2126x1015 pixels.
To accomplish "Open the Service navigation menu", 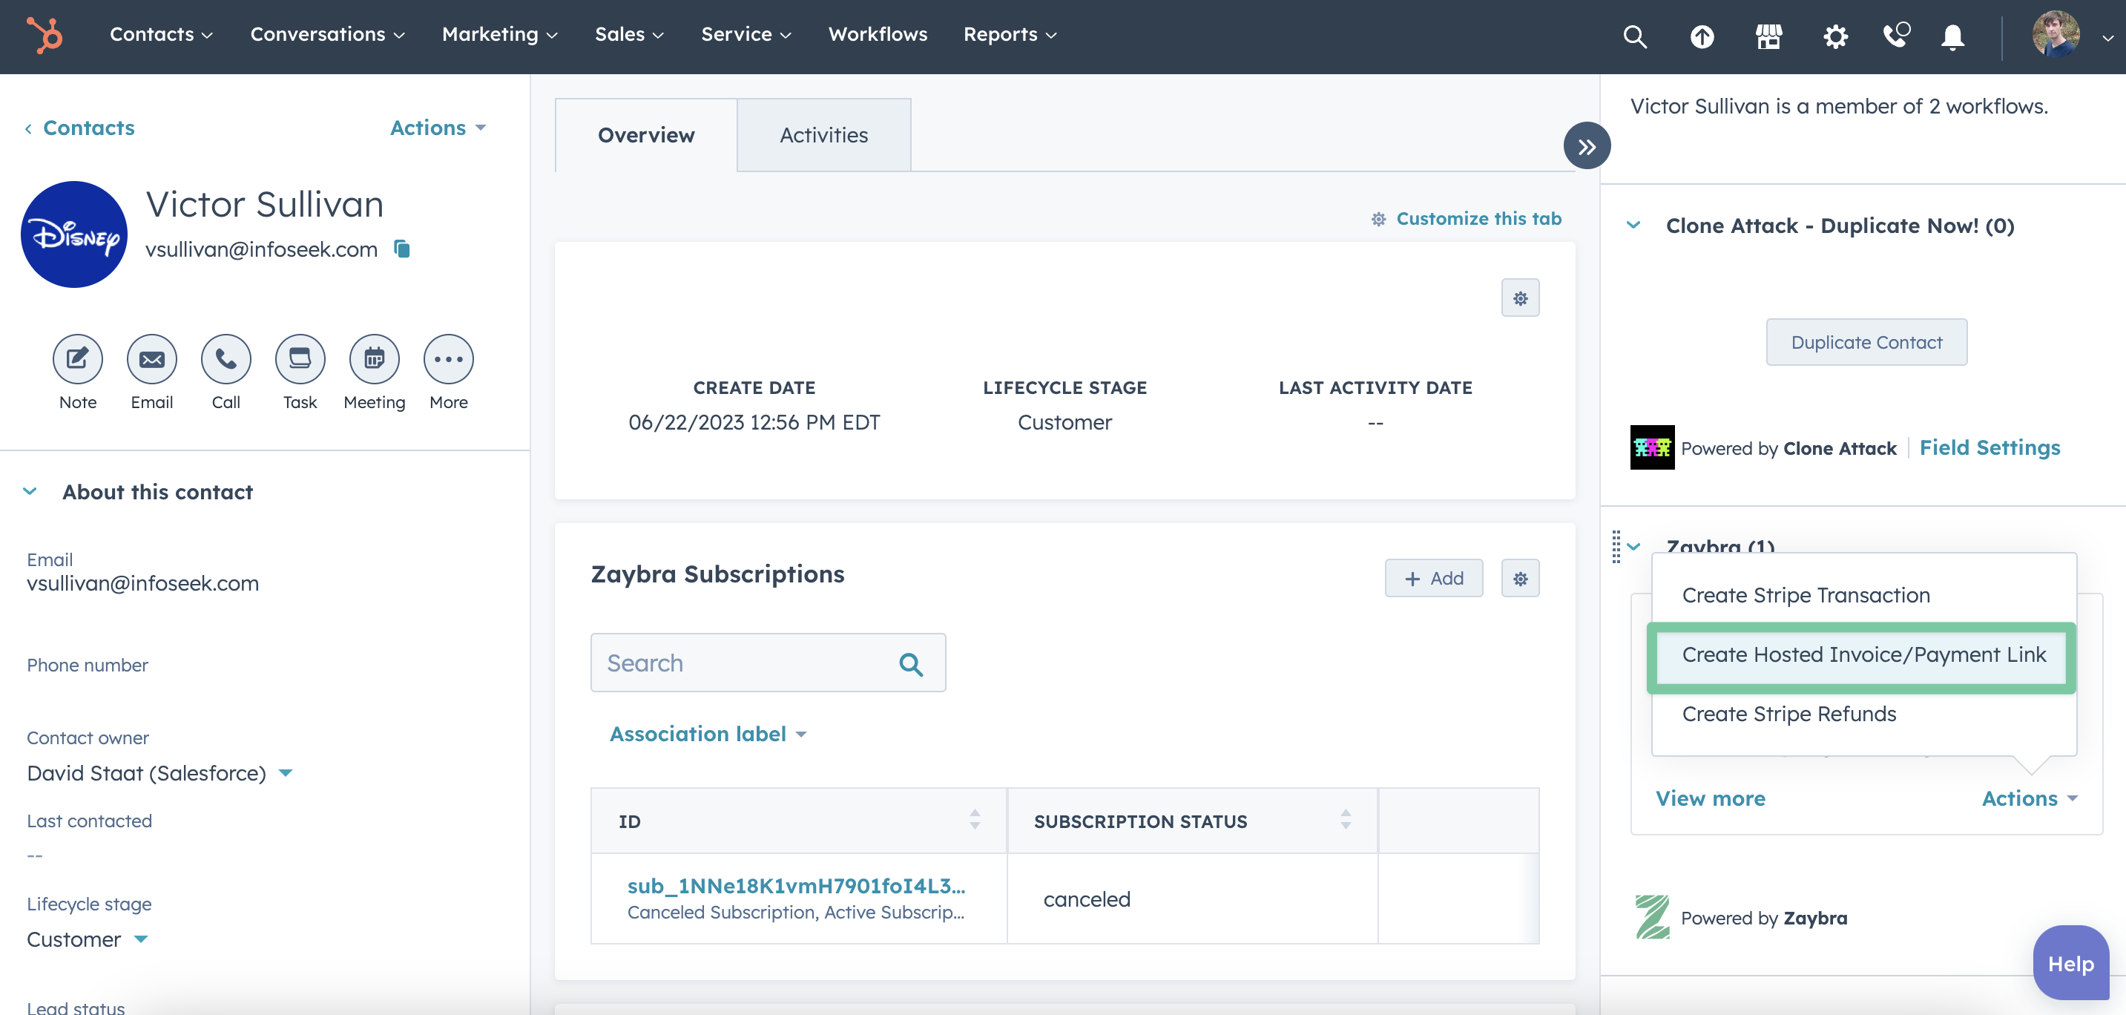I will click(x=746, y=35).
